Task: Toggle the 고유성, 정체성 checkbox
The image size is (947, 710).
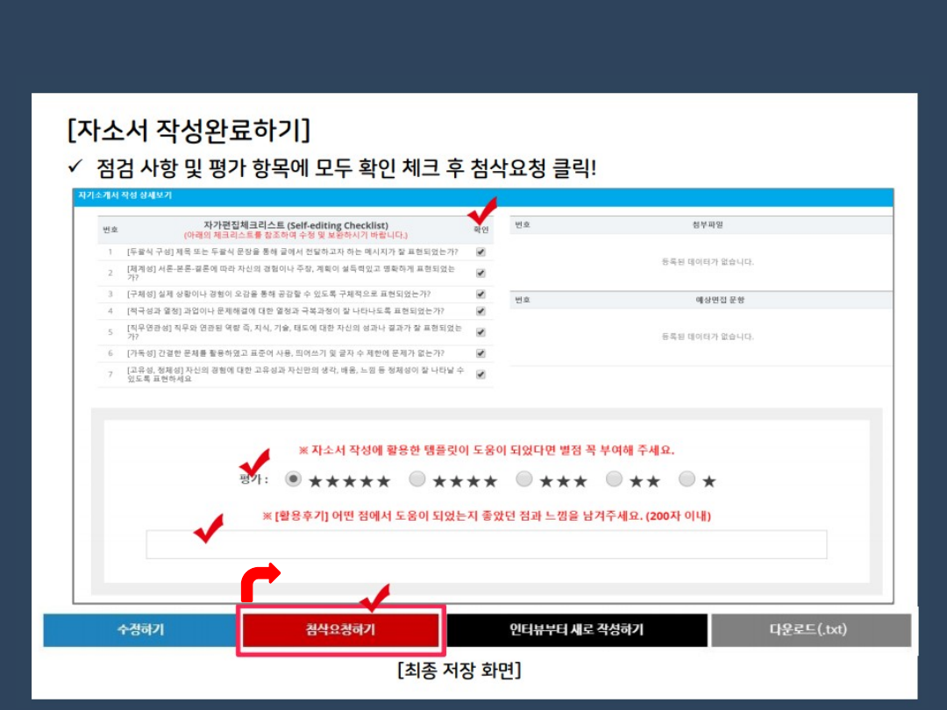Action: 481,374
